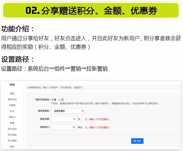Open 积分商城 in the sidebar
This screenshot has height=151, width=183.
[x=12, y=141]
